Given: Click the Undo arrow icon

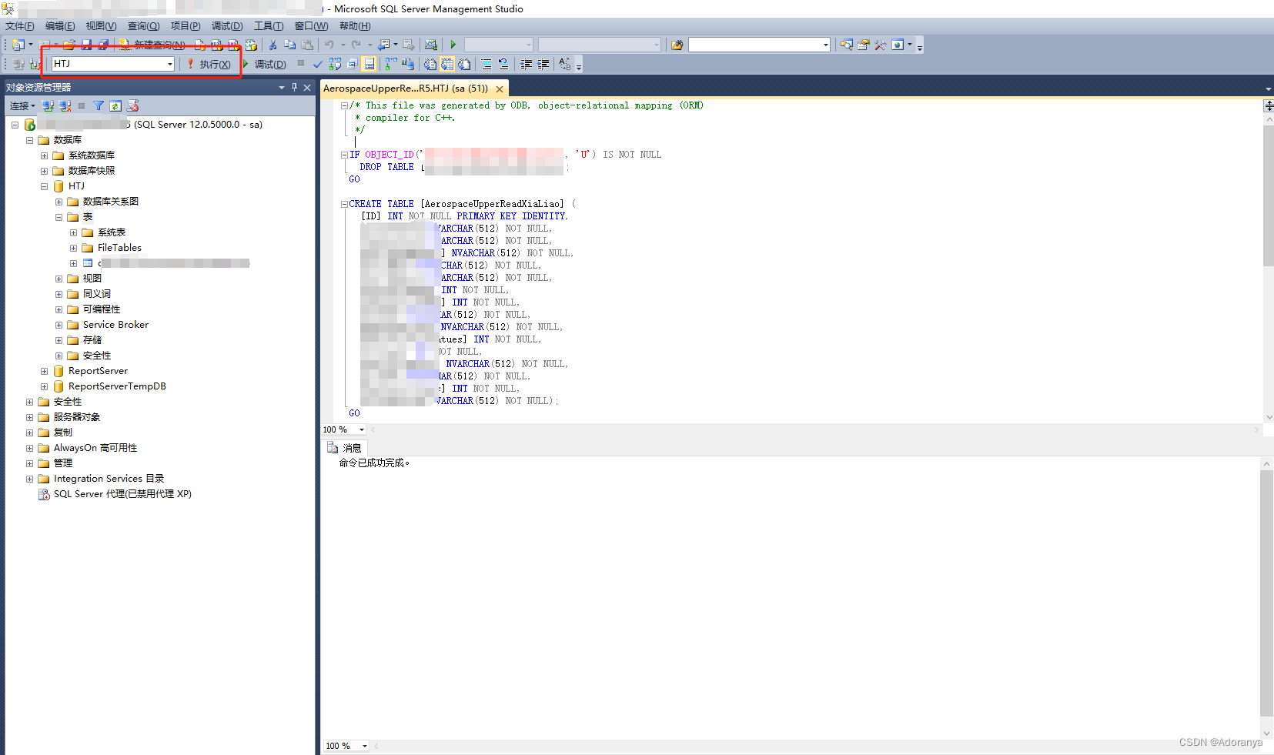Looking at the screenshot, I should pyautogui.click(x=329, y=45).
